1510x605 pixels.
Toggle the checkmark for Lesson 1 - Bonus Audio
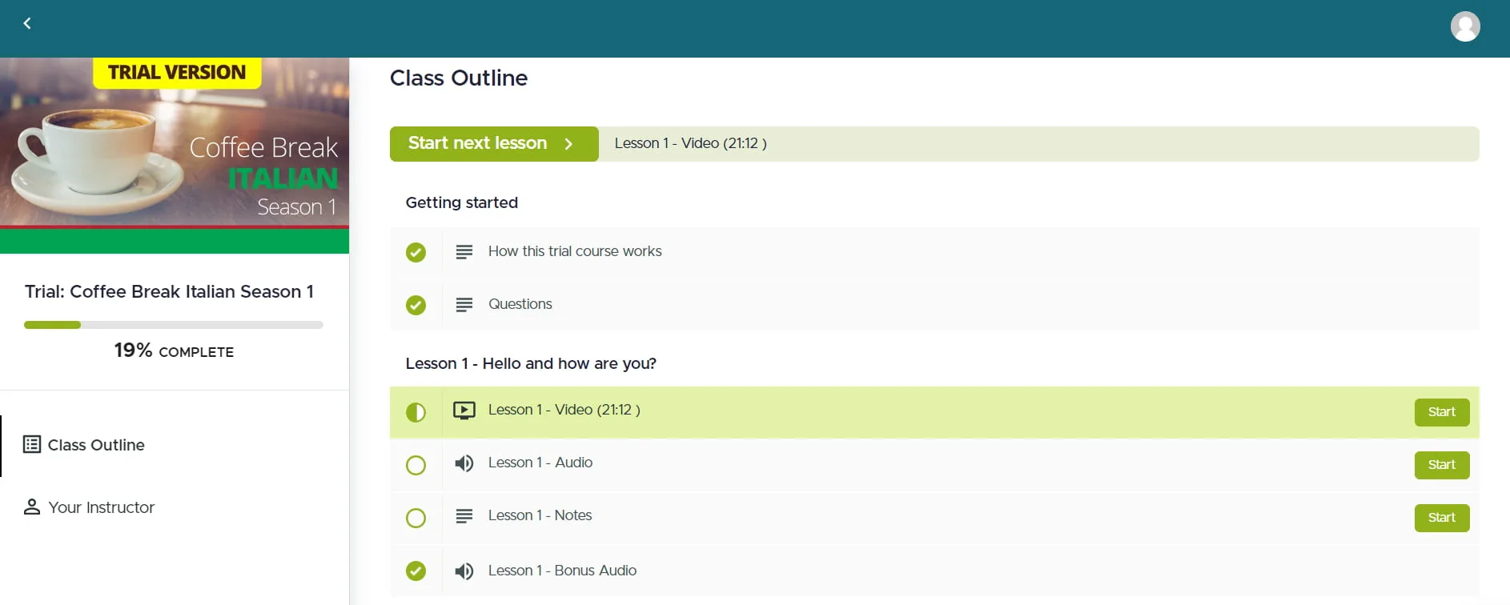pyautogui.click(x=416, y=571)
